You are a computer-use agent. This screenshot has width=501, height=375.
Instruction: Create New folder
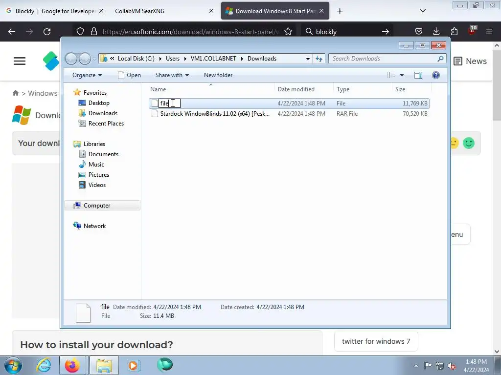218,75
